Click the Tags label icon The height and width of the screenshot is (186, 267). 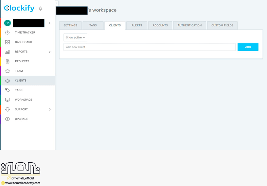(7, 90)
